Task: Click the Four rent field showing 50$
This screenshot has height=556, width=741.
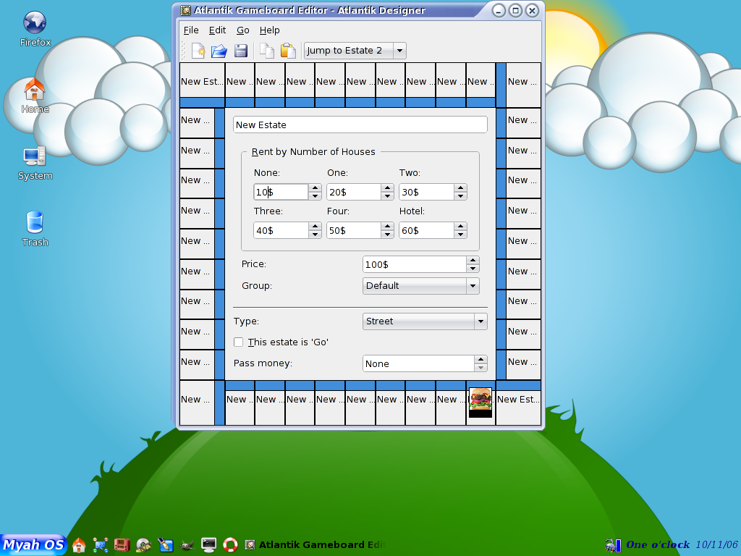Action: (353, 230)
